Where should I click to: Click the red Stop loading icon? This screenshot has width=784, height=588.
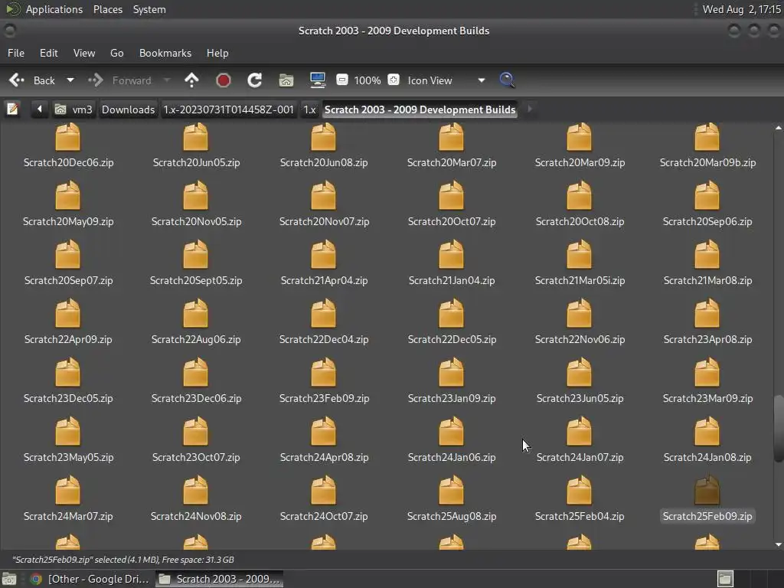point(223,80)
